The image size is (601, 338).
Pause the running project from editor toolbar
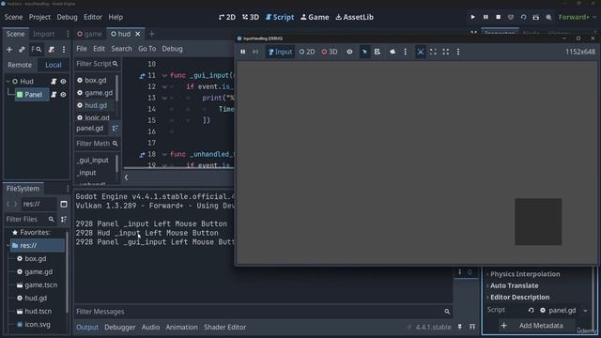pos(485,17)
